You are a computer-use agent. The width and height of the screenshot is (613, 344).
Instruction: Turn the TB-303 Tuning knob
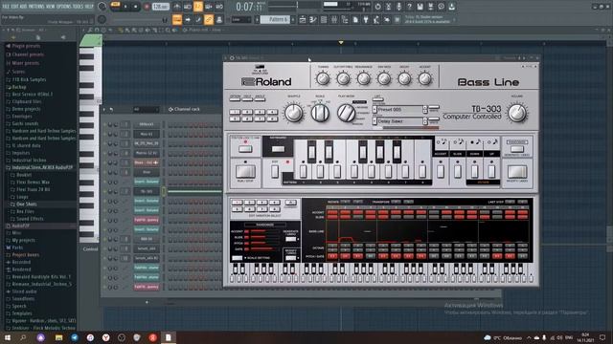point(323,78)
